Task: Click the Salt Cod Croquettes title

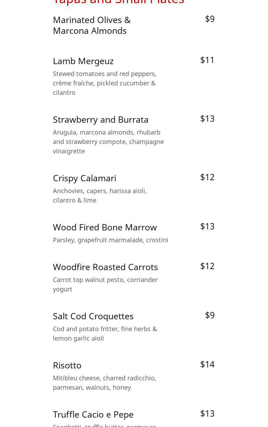Action: click(93, 316)
